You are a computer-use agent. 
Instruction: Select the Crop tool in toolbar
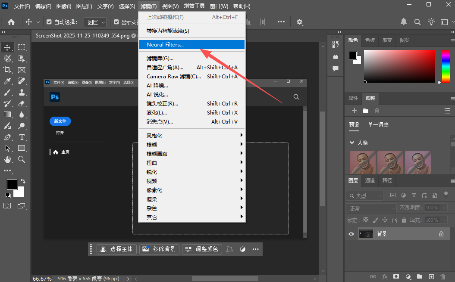(x=7, y=70)
